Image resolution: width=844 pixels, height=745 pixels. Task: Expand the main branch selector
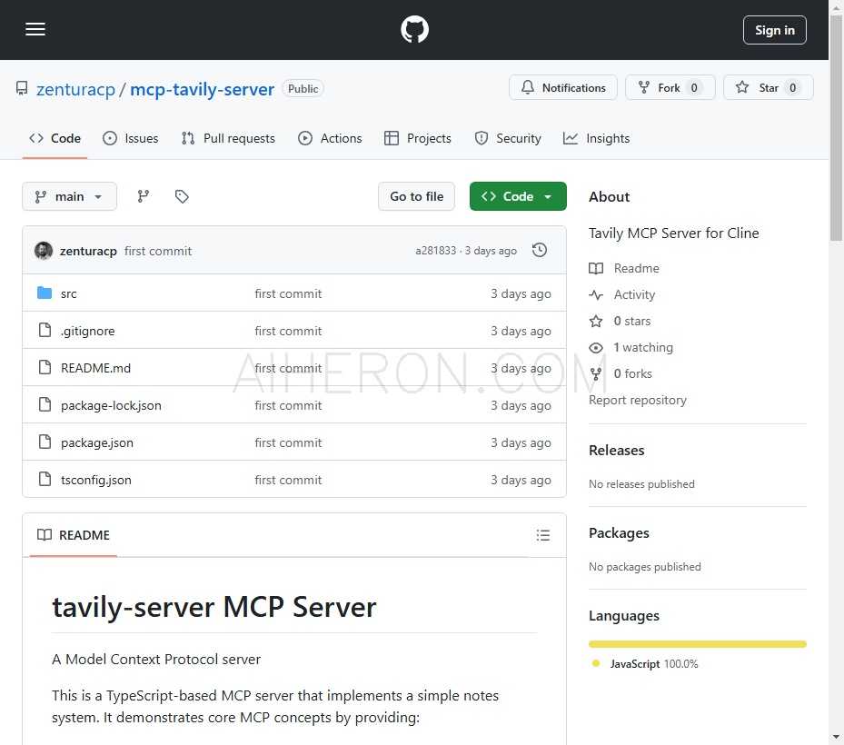click(x=69, y=196)
